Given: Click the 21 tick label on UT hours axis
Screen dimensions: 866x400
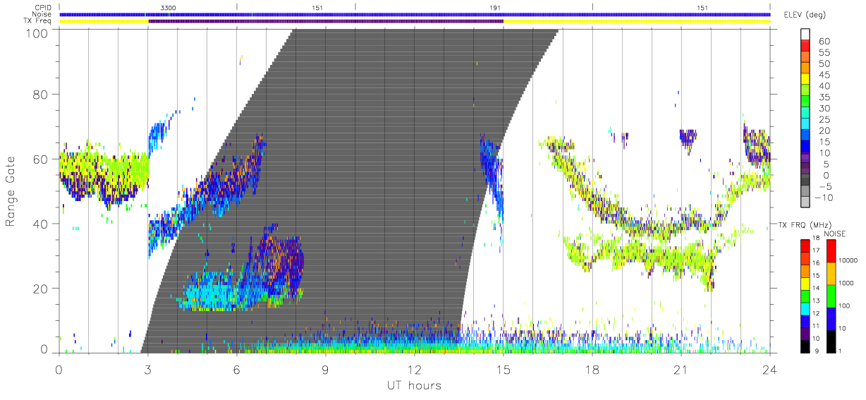Looking at the screenshot, I should 681,369.
